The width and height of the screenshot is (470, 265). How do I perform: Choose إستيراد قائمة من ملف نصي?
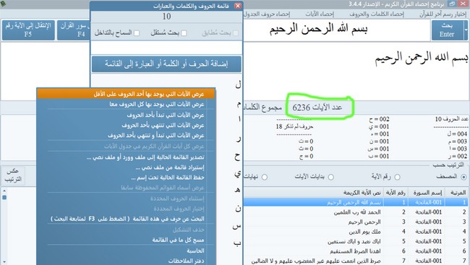point(126,167)
